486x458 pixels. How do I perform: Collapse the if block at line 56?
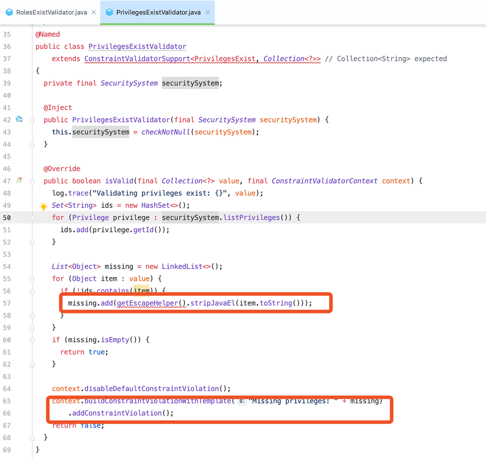32,291
